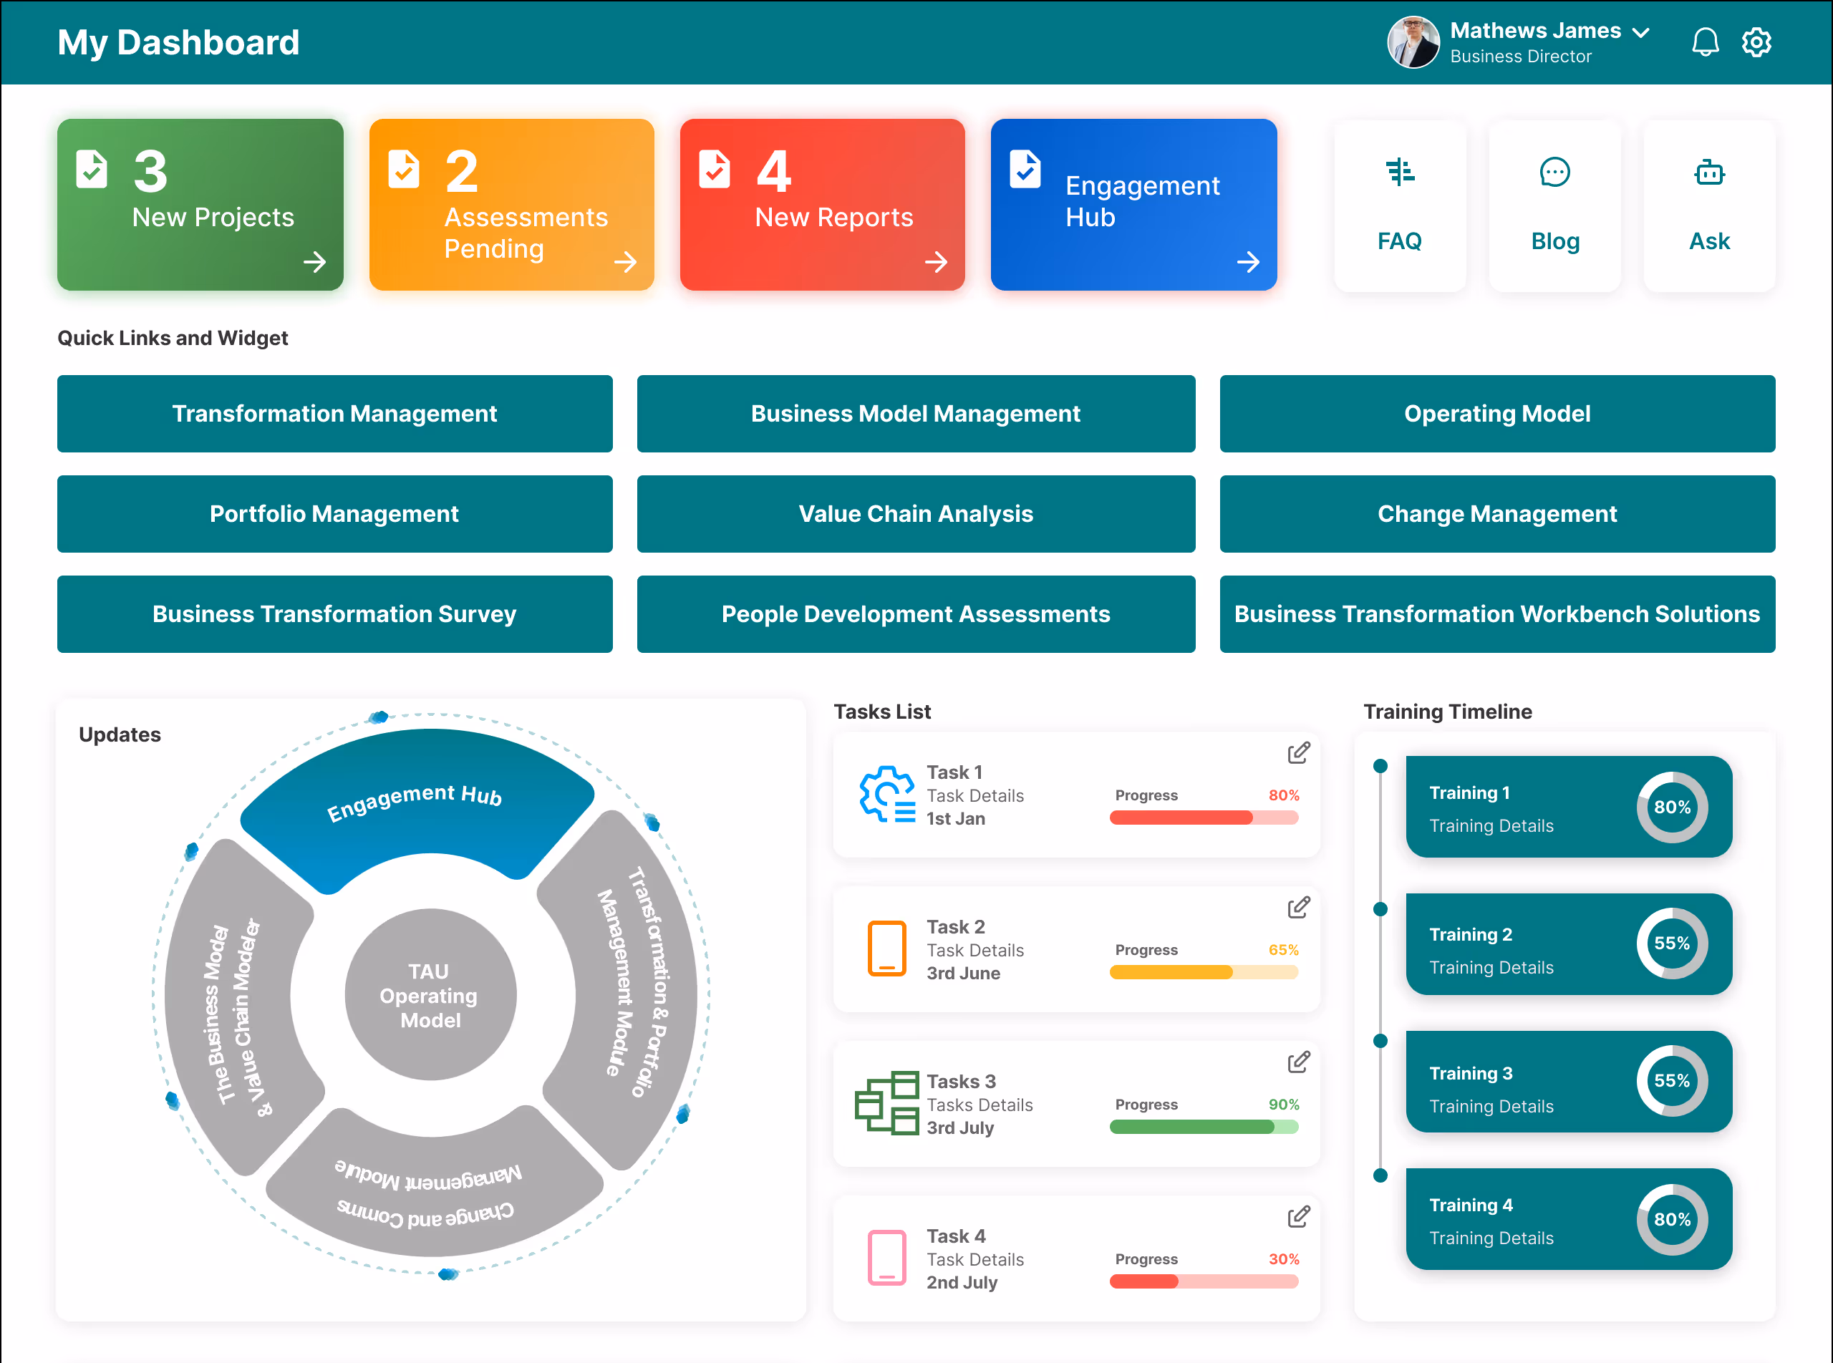Click the 'Quick Links and Widget' heading
The width and height of the screenshot is (1833, 1363).
173,339
